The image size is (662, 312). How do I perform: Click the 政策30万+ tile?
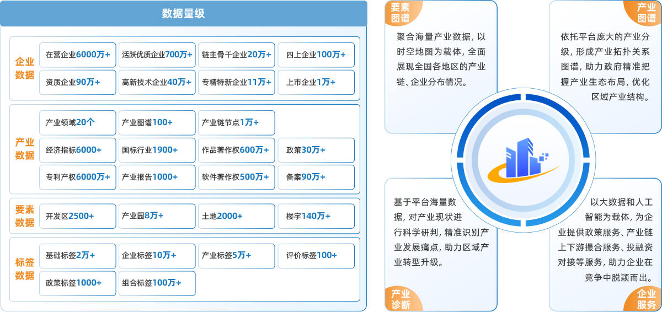(x=316, y=150)
